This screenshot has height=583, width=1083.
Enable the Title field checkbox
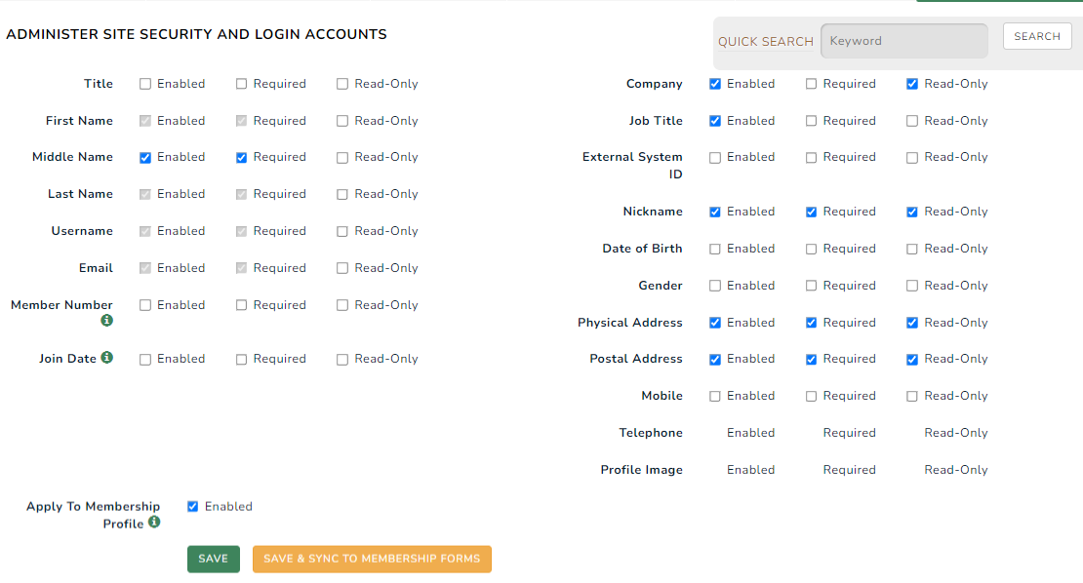pyautogui.click(x=145, y=84)
